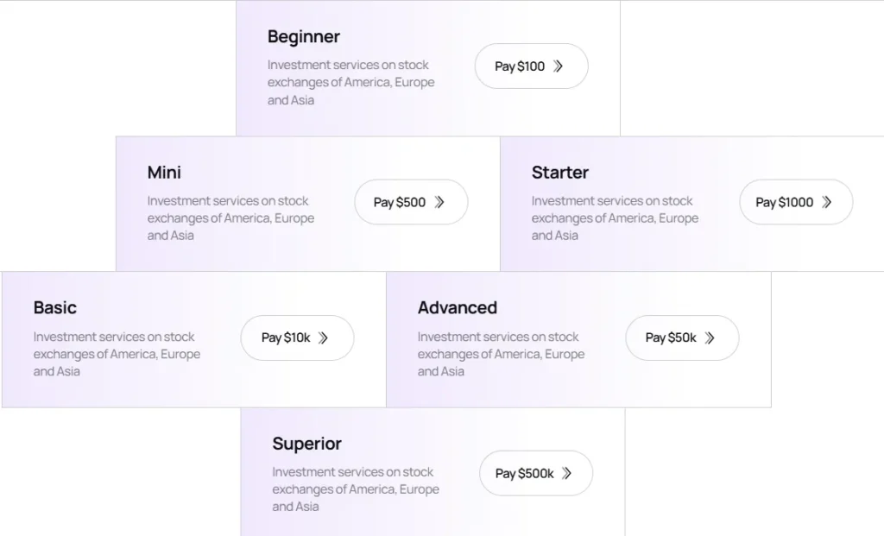Click double chevron icon beside Pay $50k
Viewport: 884px width, 536px height.
tap(710, 337)
